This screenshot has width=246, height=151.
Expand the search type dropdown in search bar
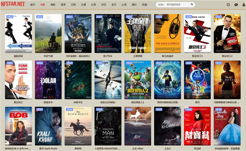161,5
